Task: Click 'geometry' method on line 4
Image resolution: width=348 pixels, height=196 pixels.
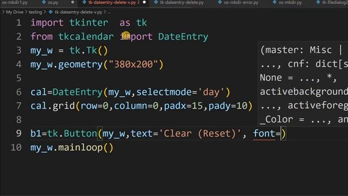Action: (x=80, y=65)
